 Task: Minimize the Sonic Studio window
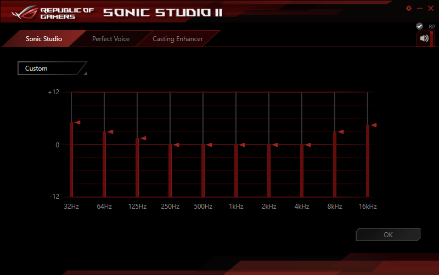coord(419,8)
